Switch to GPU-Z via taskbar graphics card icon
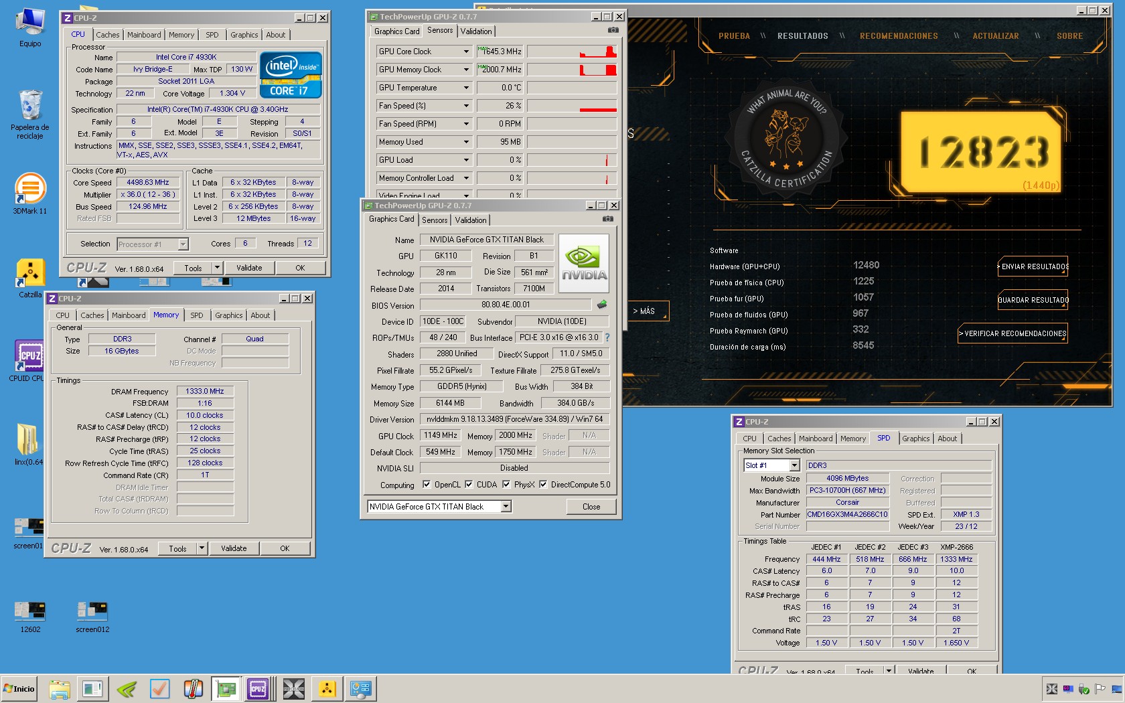 (226, 688)
